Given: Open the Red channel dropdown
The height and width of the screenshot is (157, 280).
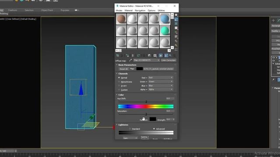Looking at the screenshot, I should 161,78.
